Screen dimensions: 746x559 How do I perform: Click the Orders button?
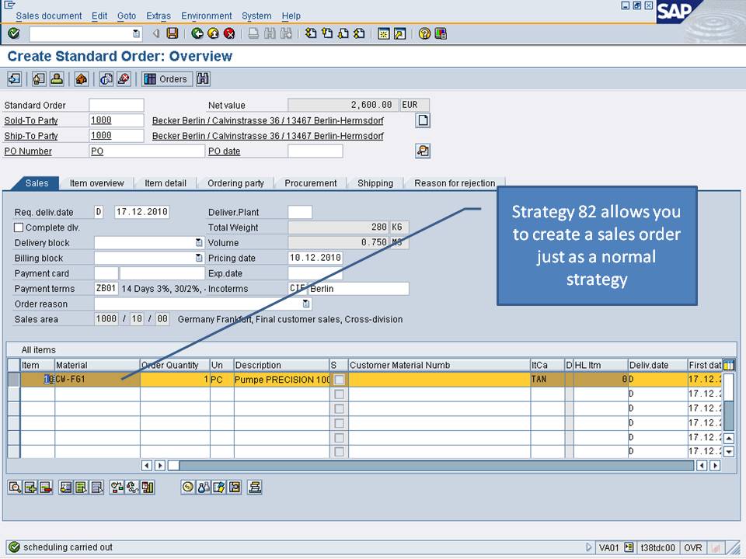point(166,79)
